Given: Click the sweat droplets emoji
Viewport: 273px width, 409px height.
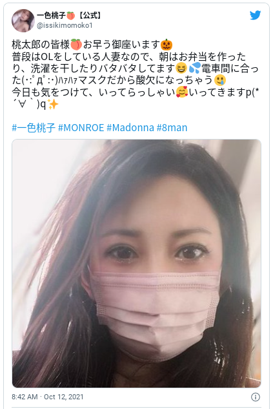Looking at the screenshot, I should coord(195,68).
